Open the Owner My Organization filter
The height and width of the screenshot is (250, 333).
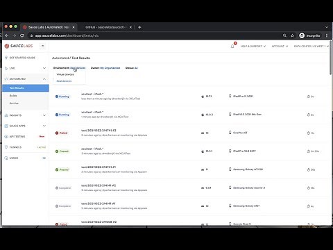point(105,68)
